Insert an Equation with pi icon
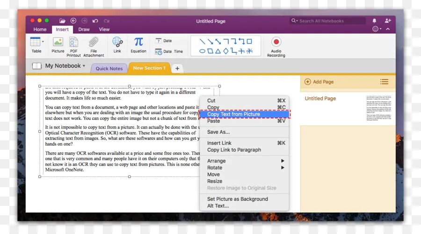The image size is (421, 234). click(138, 45)
